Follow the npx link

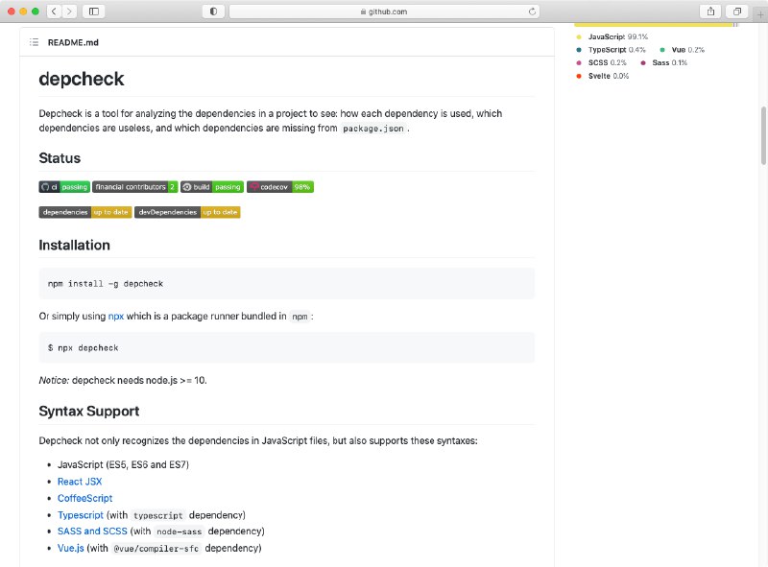116,317
